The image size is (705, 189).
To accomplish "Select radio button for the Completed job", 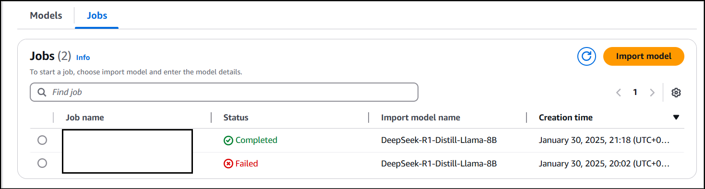I will click(42, 140).
